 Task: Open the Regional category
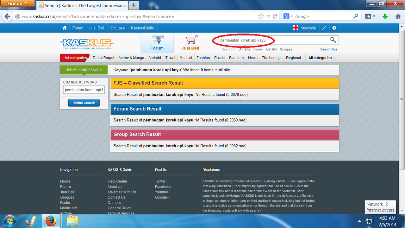(x=293, y=58)
